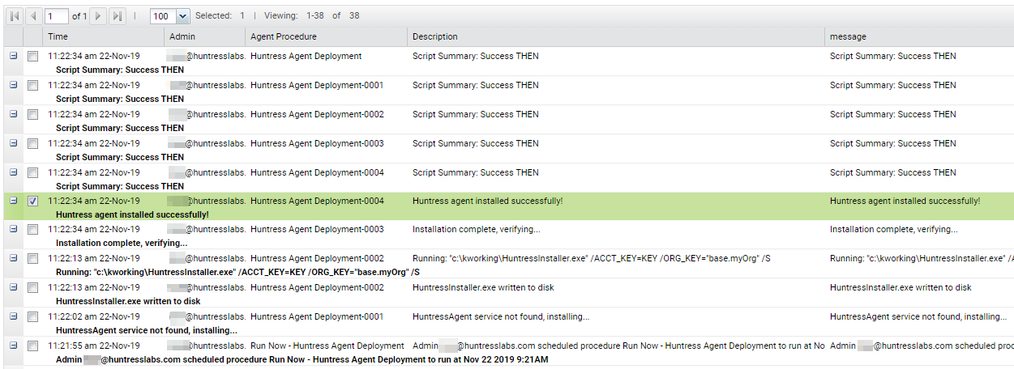The image size is (1014, 369).
Task: Check the box for the first Script Summary row
Action: 33,57
